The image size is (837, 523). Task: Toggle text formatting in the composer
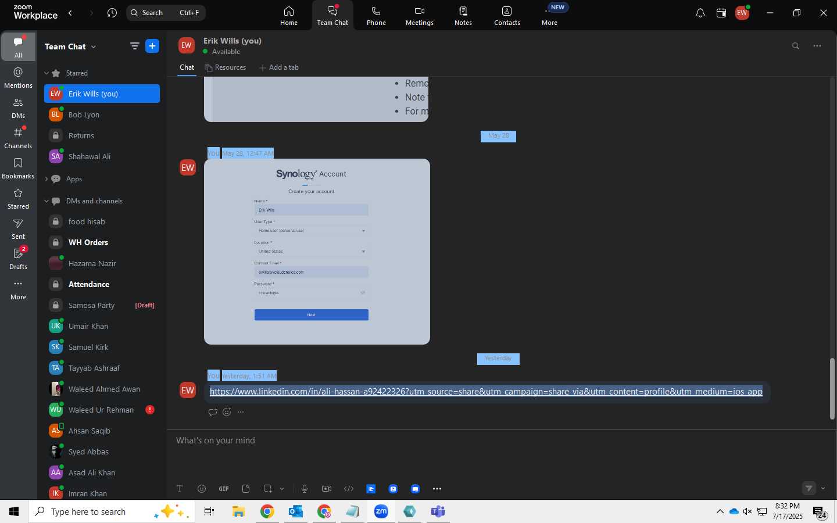[180, 489]
